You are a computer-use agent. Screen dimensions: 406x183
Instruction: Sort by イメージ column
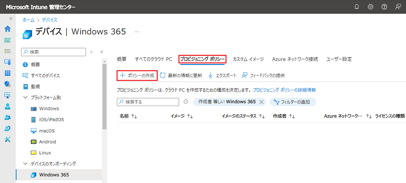pos(182,117)
